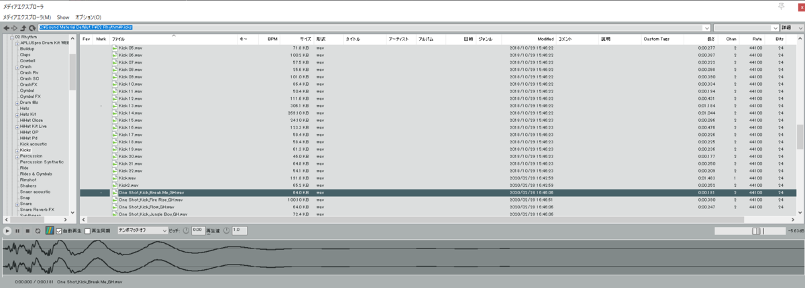Screen dimensions: 805x288
Task: Sort by the Fav column header
Action: point(87,40)
